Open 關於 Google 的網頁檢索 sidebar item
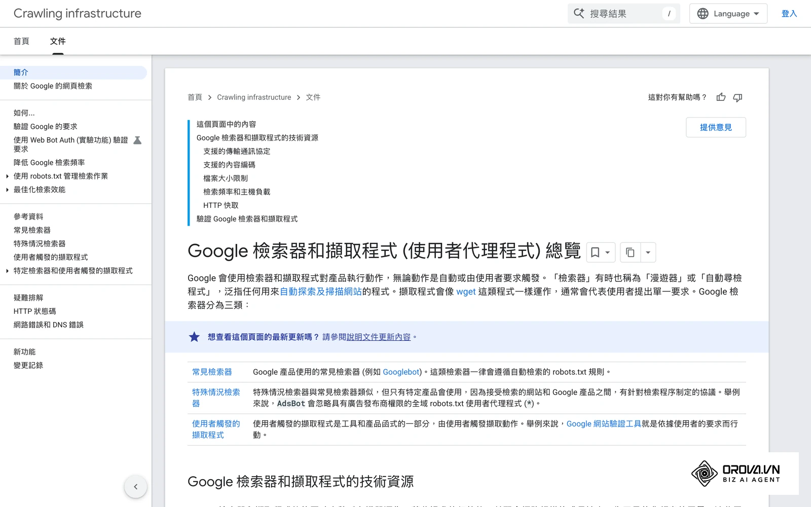Viewport: 811px width, 507px height. coord(53,86)
